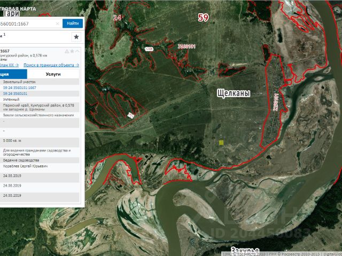Open cadastral quarter link 59:24:3560101
Viewport: 342px width, 256px height.
tap(15, 93)
